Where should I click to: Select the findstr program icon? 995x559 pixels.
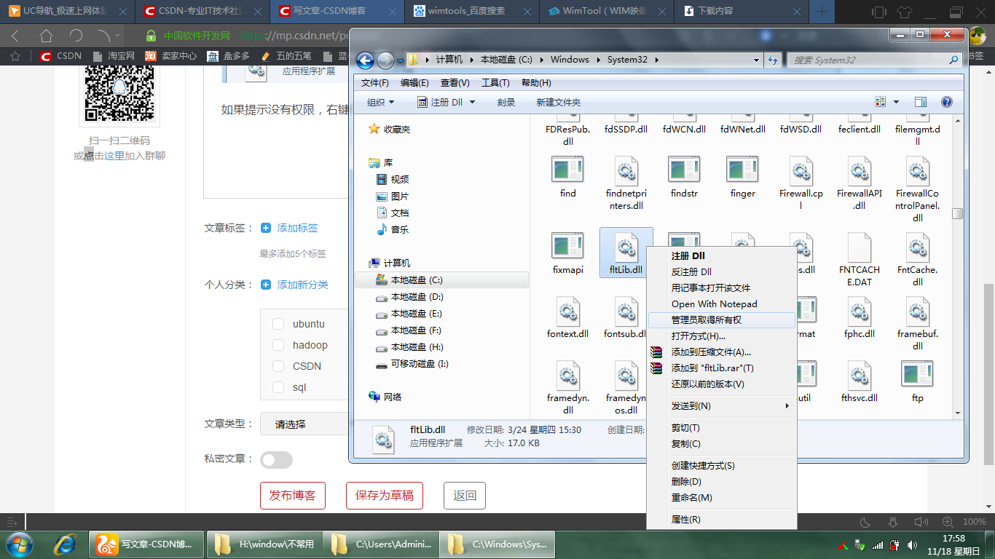[x=684, y=169]
